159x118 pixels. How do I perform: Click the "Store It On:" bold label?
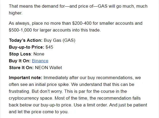coord(21,68)
